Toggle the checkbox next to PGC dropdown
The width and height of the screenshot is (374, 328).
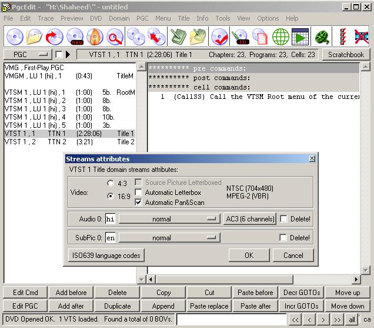pos(59,54)
